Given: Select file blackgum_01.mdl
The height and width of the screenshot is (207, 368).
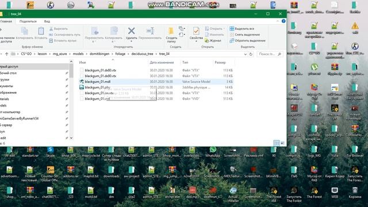Looking at the screenshot, I should (x=97, y=82).
